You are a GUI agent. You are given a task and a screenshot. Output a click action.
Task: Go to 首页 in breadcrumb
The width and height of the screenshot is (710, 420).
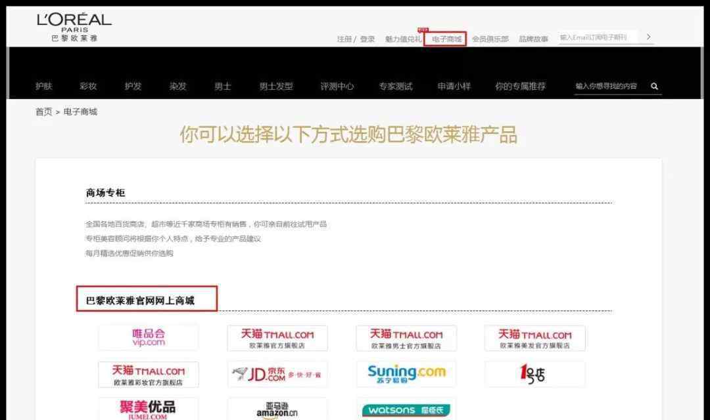click(x=44, y=112)
